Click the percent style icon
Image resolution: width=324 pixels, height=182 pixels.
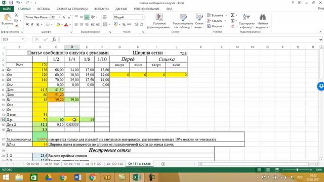tap(124, 25)
